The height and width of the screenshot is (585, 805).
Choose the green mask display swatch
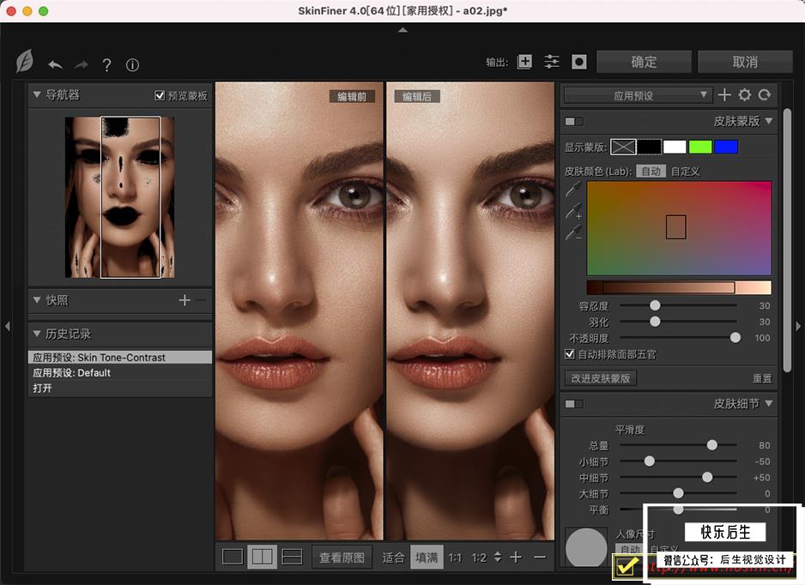click(x=700, y=148)
